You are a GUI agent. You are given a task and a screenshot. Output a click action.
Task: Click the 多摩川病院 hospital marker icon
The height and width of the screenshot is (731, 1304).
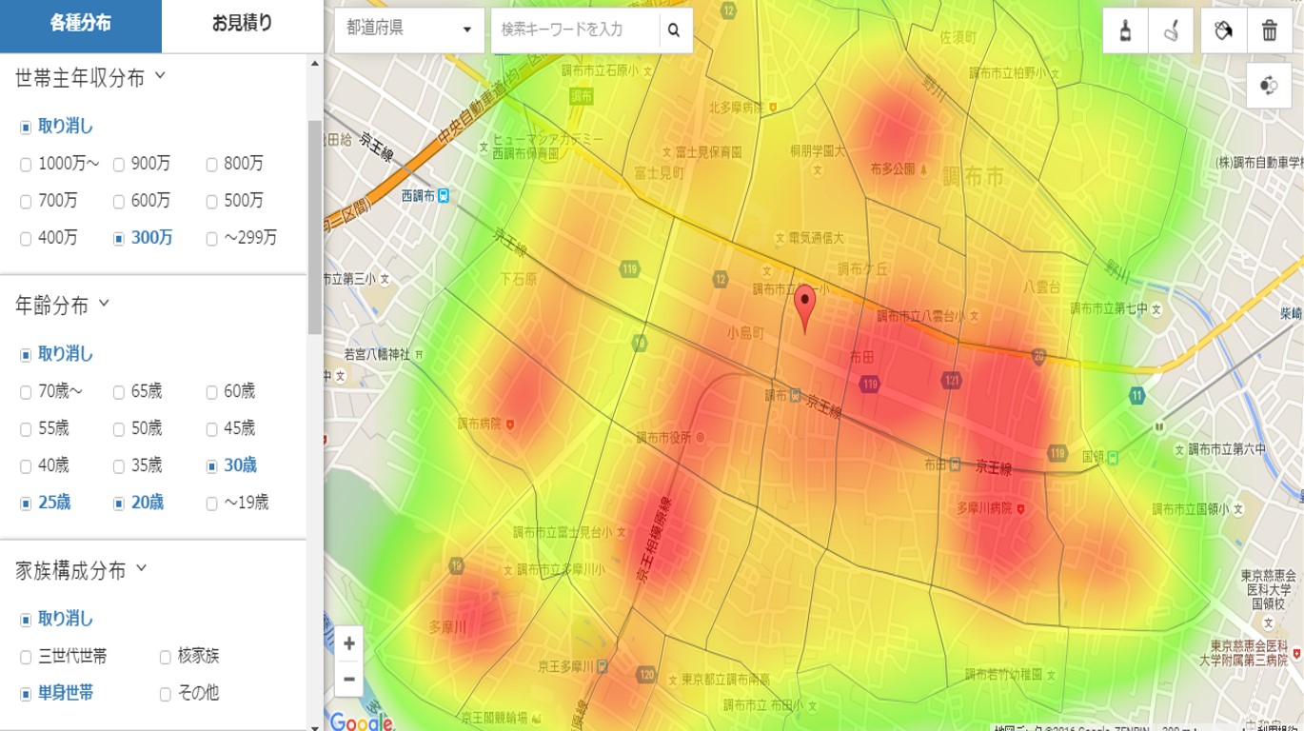click(1021, 509)
